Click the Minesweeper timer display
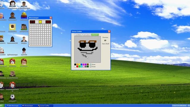This screenshot has height=107, width=190. (48, 22)
